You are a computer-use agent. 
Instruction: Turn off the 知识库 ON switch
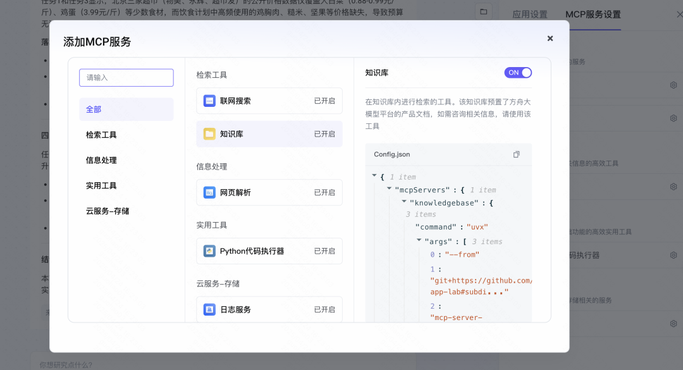(518, 72)
